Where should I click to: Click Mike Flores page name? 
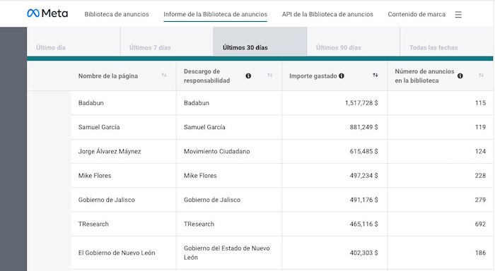[x=95, y=176]
